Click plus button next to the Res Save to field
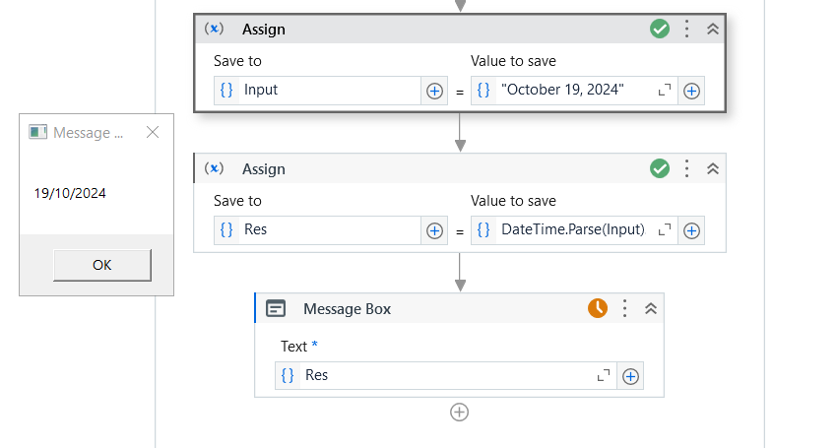This screenshot has width=837, height=448. pos(434,230)
